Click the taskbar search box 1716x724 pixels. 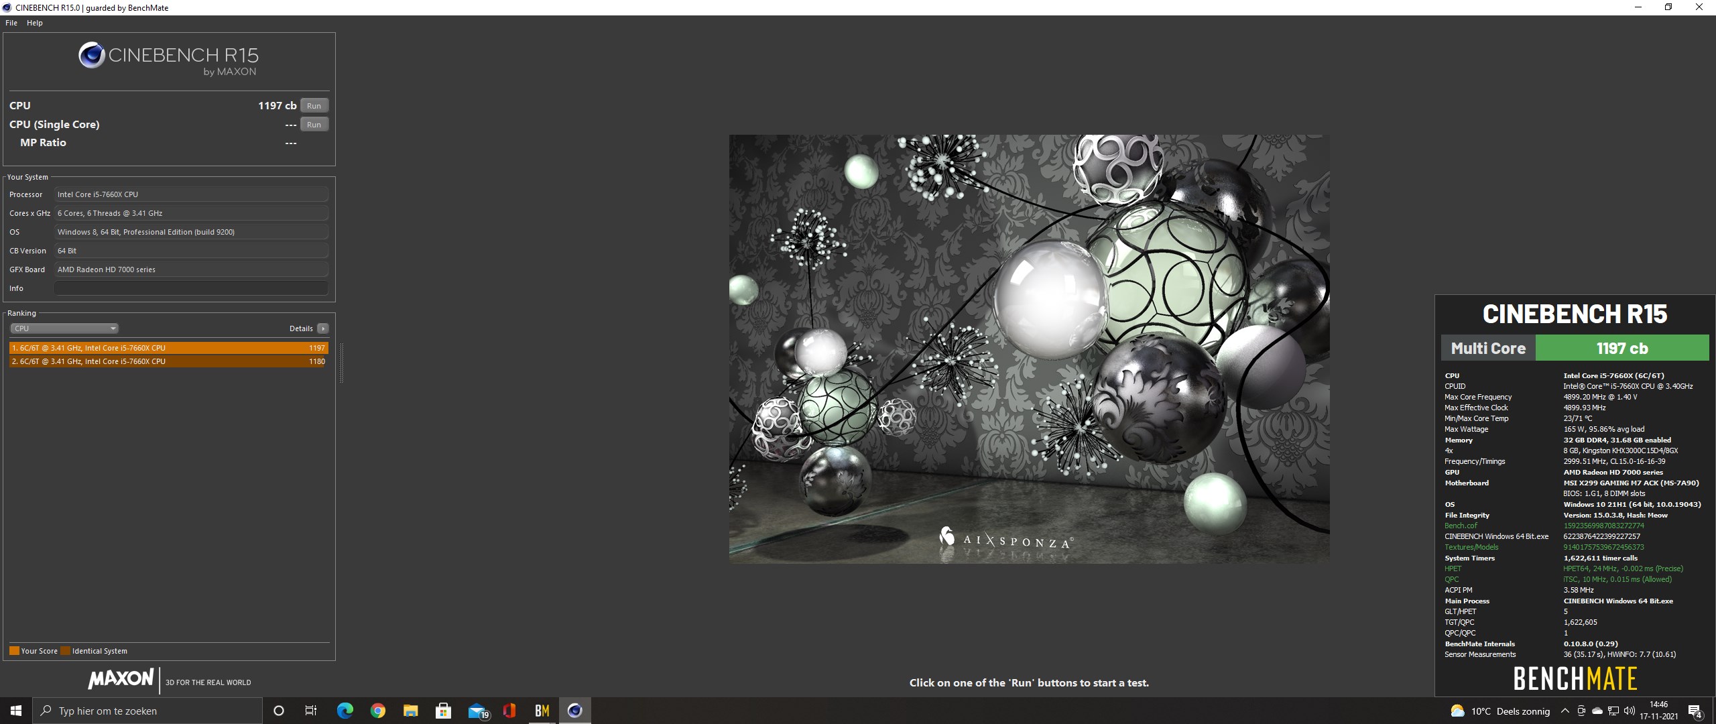tap(147, 711)
